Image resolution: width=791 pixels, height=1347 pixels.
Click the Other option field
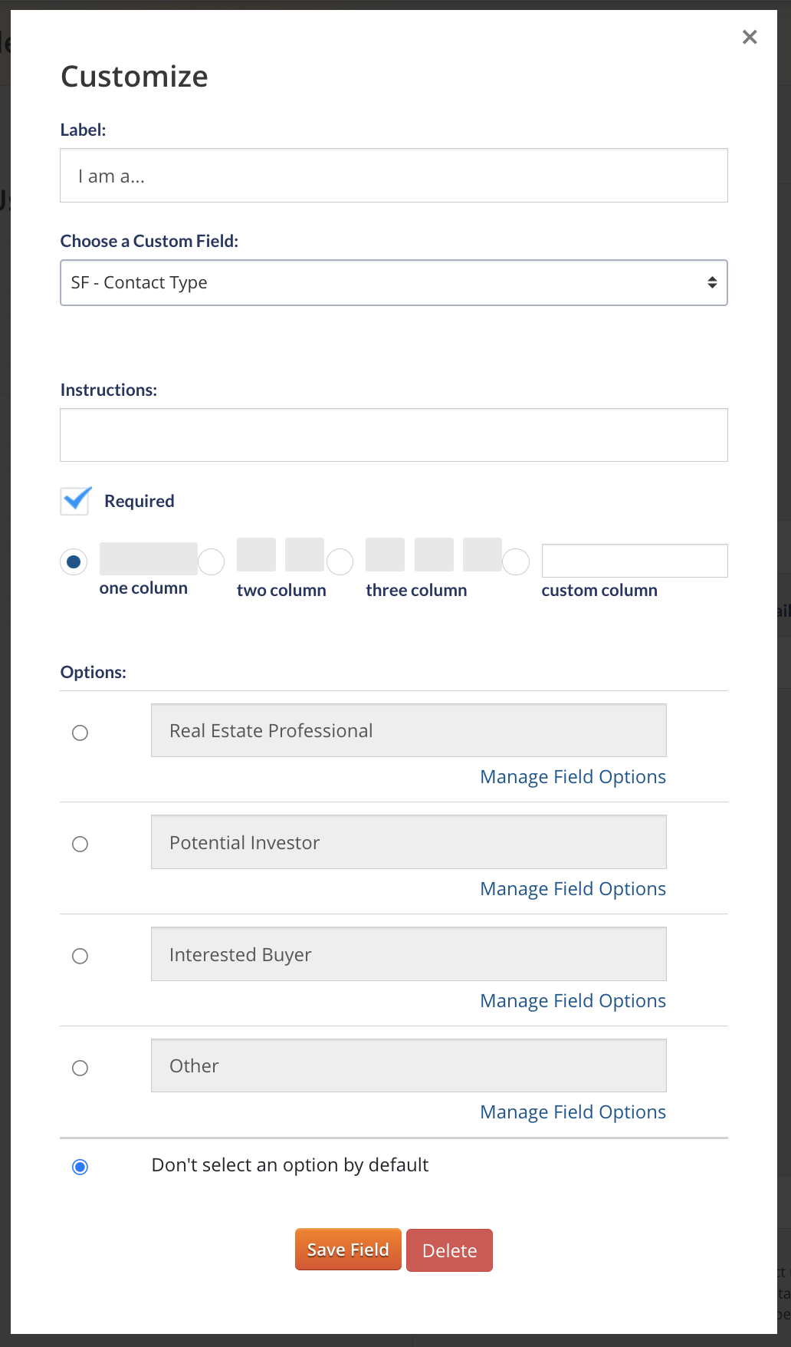pyautogui.click(x=409, y=1065)
